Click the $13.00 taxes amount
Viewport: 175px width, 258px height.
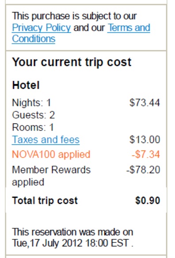click(x=145, y=140)
